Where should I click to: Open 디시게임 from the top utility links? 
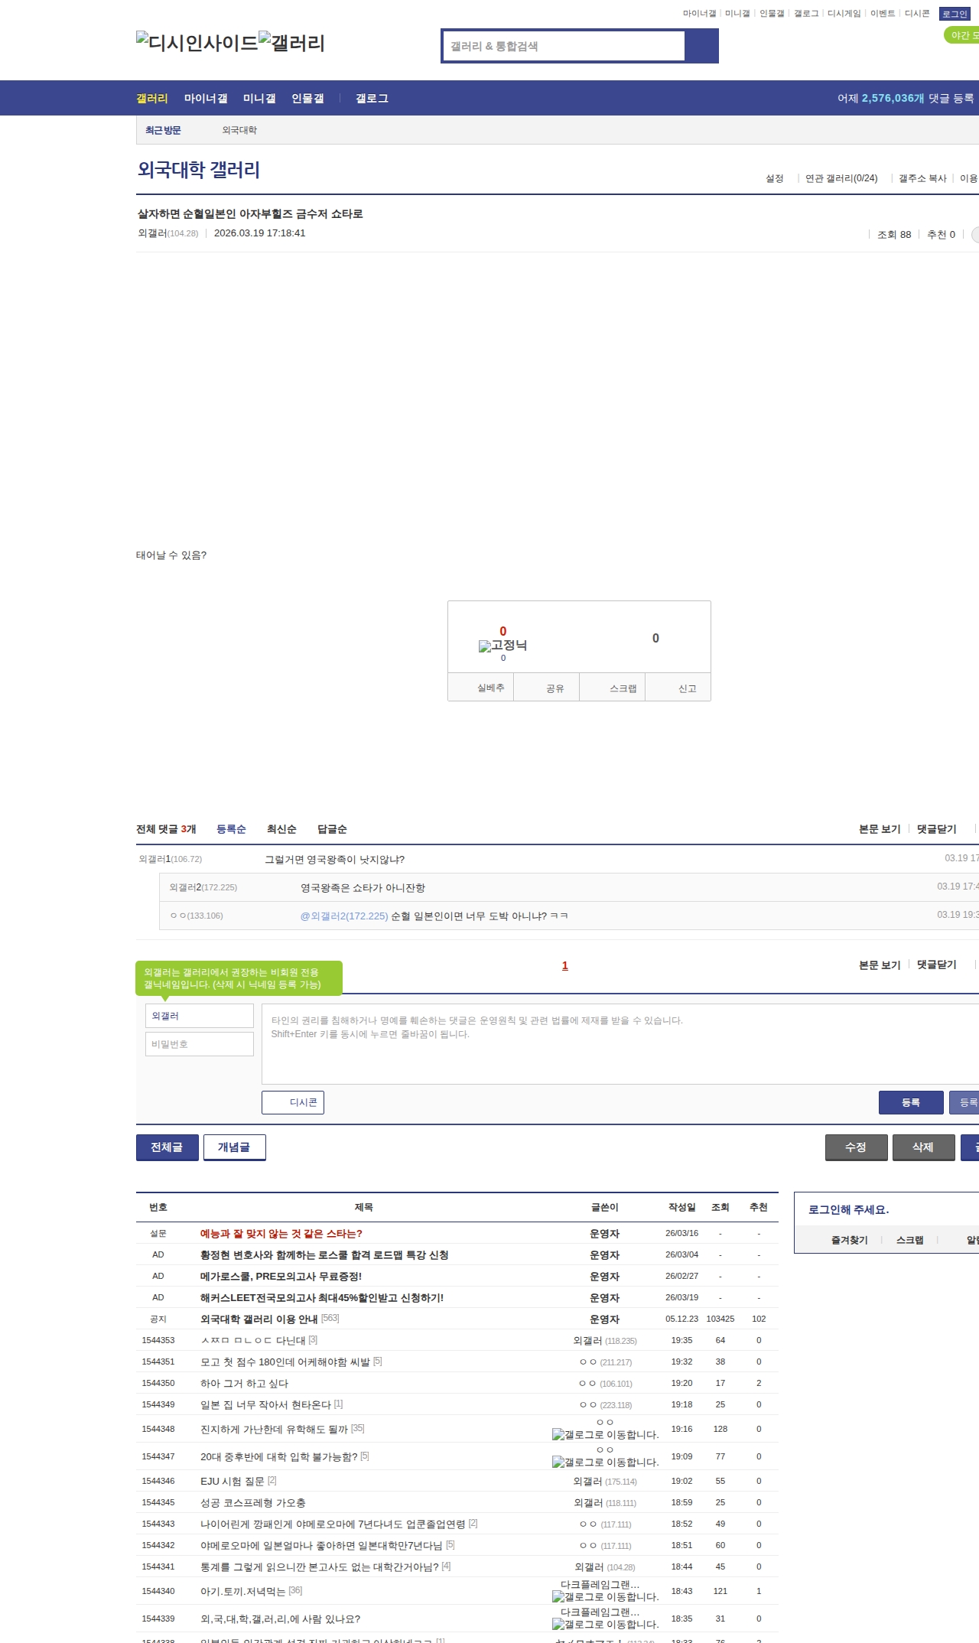(x=844, y=14)
